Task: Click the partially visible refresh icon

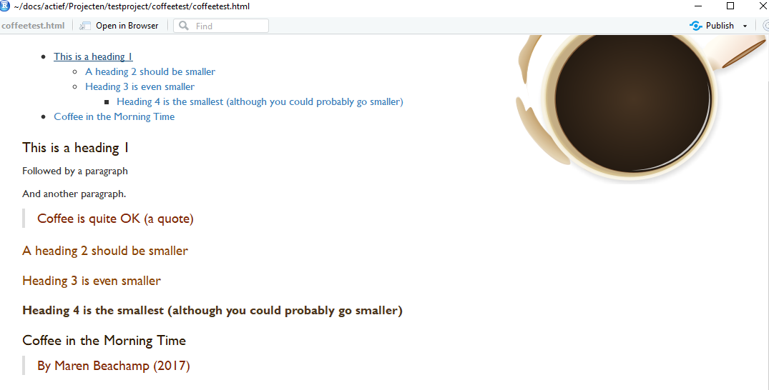Action: [x=766, y=26]
